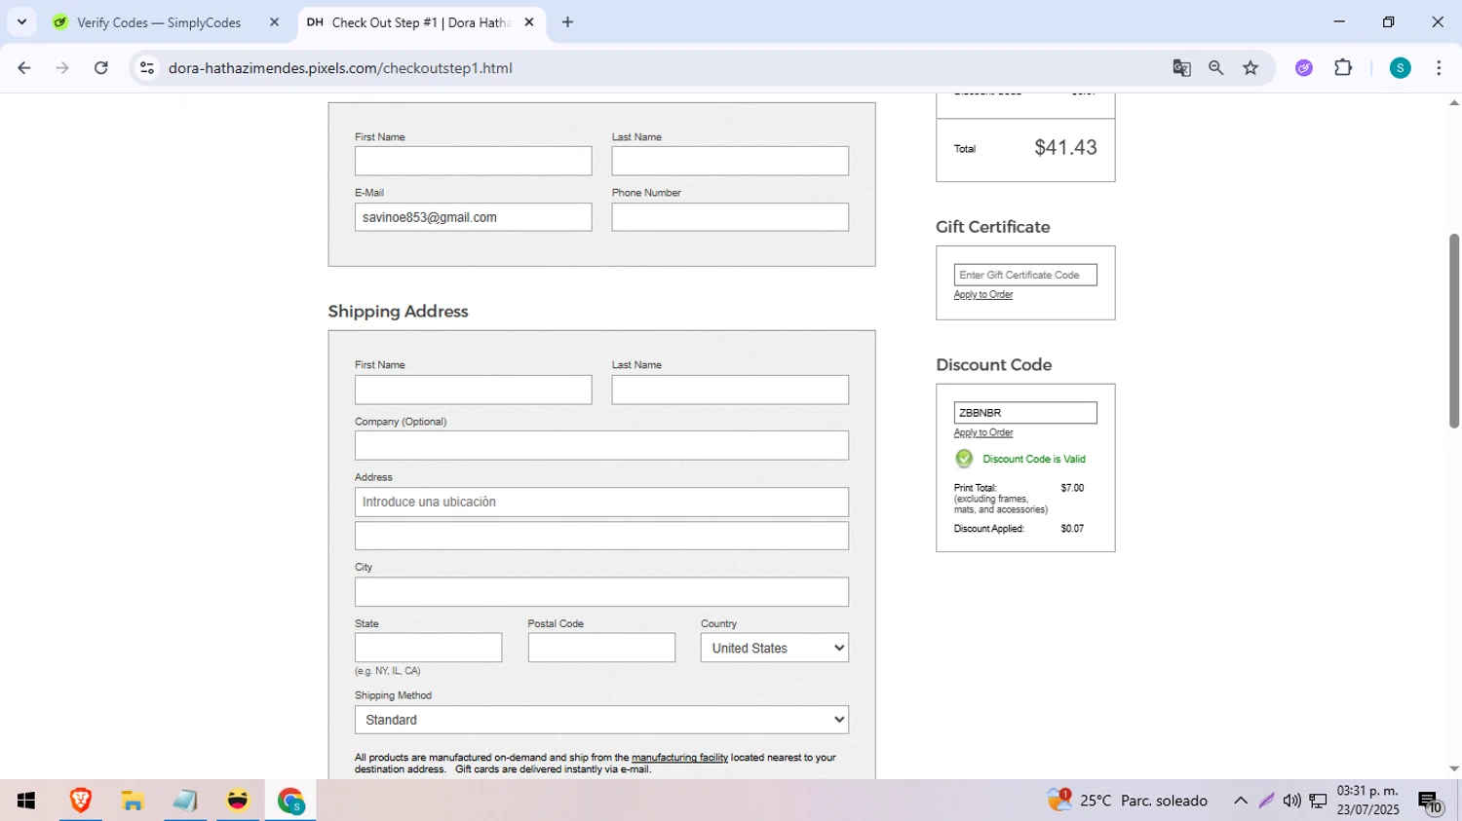The image size is (1462, 821).
Task: Show hidden system tray icons
Action: (x=1241, y=801)
